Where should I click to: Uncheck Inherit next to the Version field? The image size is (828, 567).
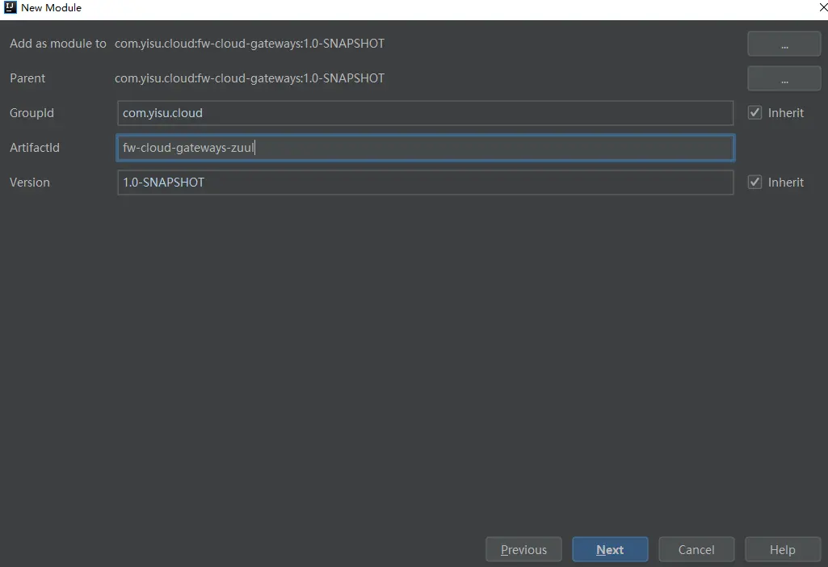tap(755, 183)
